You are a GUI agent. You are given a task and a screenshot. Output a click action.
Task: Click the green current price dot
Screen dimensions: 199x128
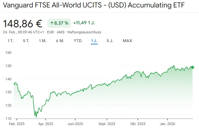pyautogui.click(x=193, y=67)
